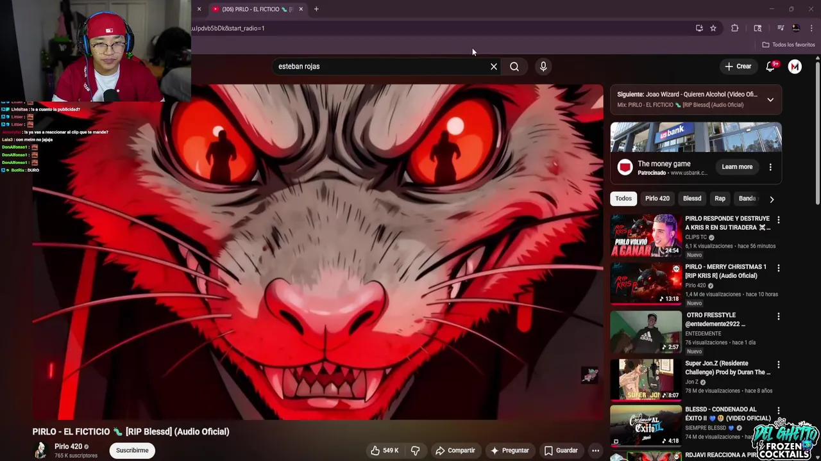Viewport: 821px width, 461px height.
Task: Open the 'OTRO FRESSTYLE' video thumbnail
Action: click(x=646, y=332)
